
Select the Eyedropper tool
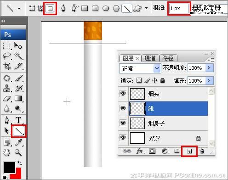19,142
